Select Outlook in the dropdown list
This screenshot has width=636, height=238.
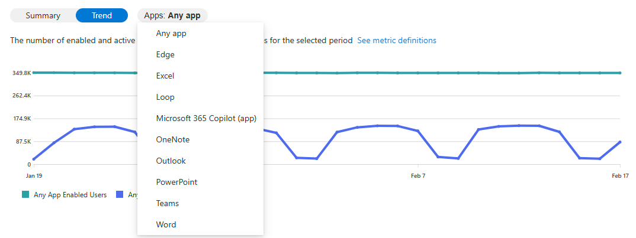tap(171, 161)
